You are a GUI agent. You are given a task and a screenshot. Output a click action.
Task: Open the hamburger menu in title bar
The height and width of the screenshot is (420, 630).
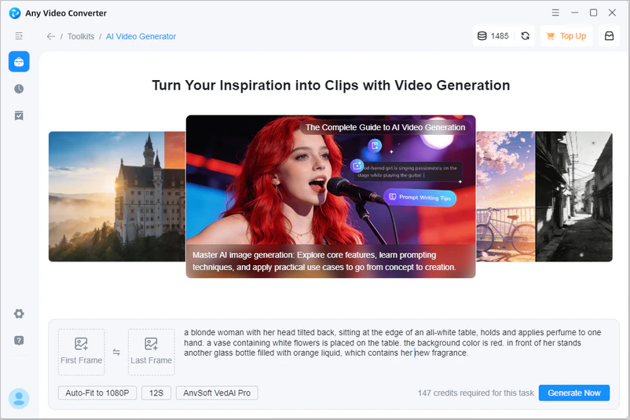click(x=555, y=13)
